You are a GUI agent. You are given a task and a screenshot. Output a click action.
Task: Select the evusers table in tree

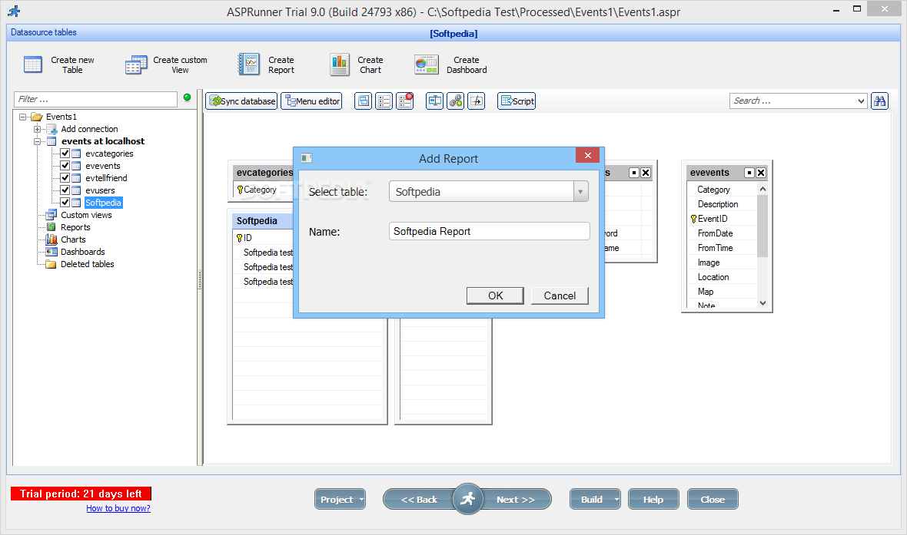pos(100,190)
